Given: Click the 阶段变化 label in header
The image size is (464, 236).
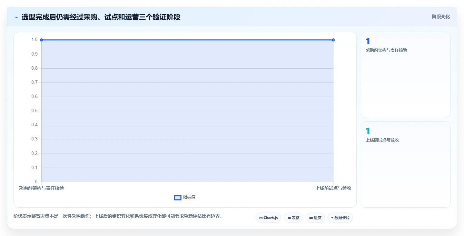Looking at the screenshot, I should (441, 17).
